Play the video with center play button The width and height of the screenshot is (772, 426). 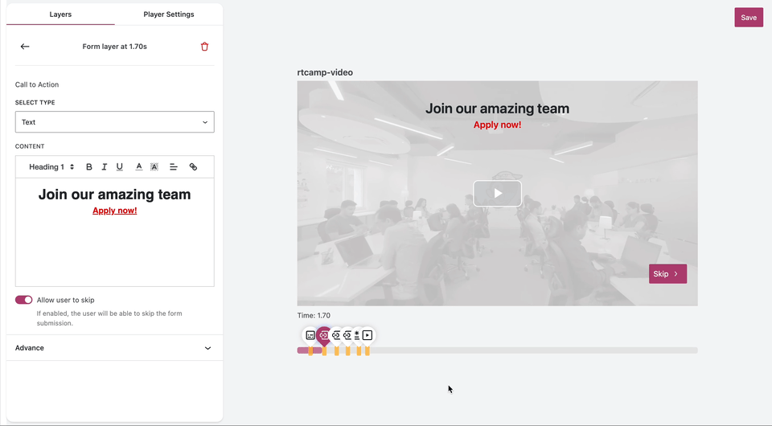tap(497, 194)
